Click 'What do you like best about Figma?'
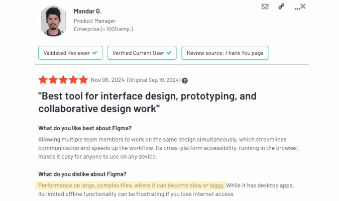 [85, 128]
